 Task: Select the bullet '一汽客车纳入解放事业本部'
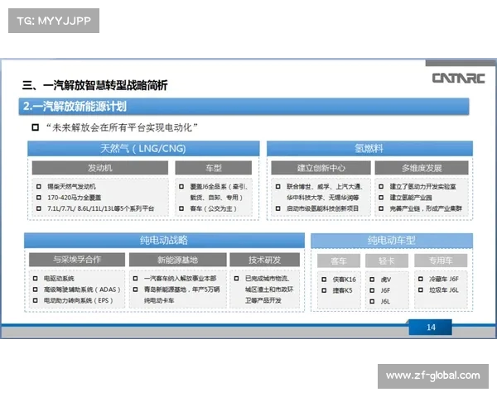(x=180, y=278)
